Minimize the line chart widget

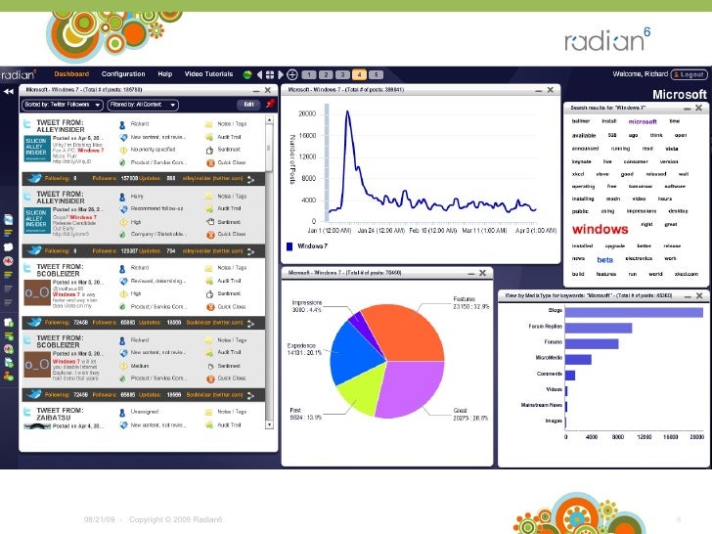[539, 90]
